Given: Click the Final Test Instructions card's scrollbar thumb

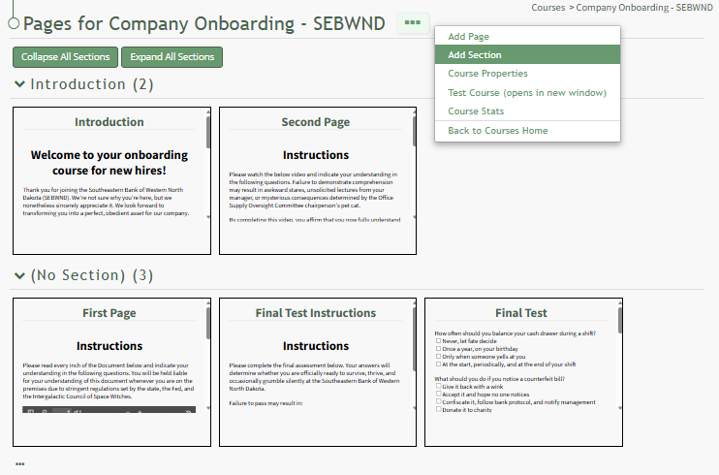Looking at the screenshot, I should [414, 339].
